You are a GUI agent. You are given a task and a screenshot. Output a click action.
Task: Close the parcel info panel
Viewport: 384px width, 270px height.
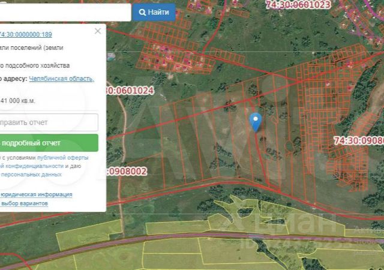(98, 31)
